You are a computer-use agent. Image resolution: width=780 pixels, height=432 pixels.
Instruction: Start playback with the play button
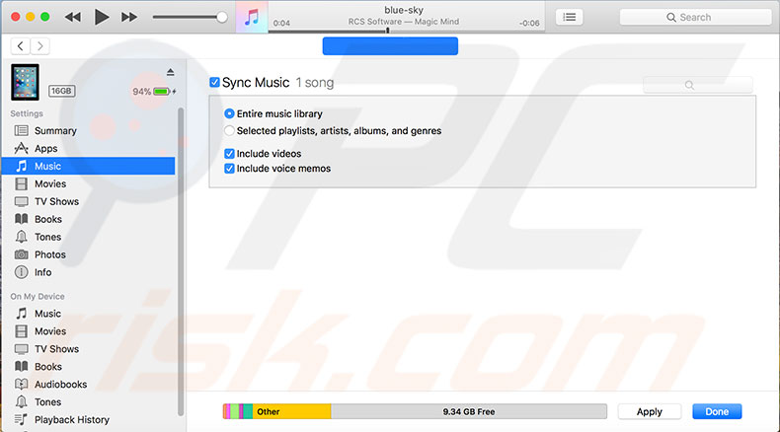(x=102, y=17)
